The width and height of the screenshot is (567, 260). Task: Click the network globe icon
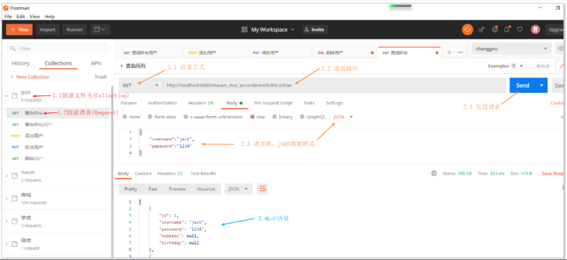coord(434,174)
